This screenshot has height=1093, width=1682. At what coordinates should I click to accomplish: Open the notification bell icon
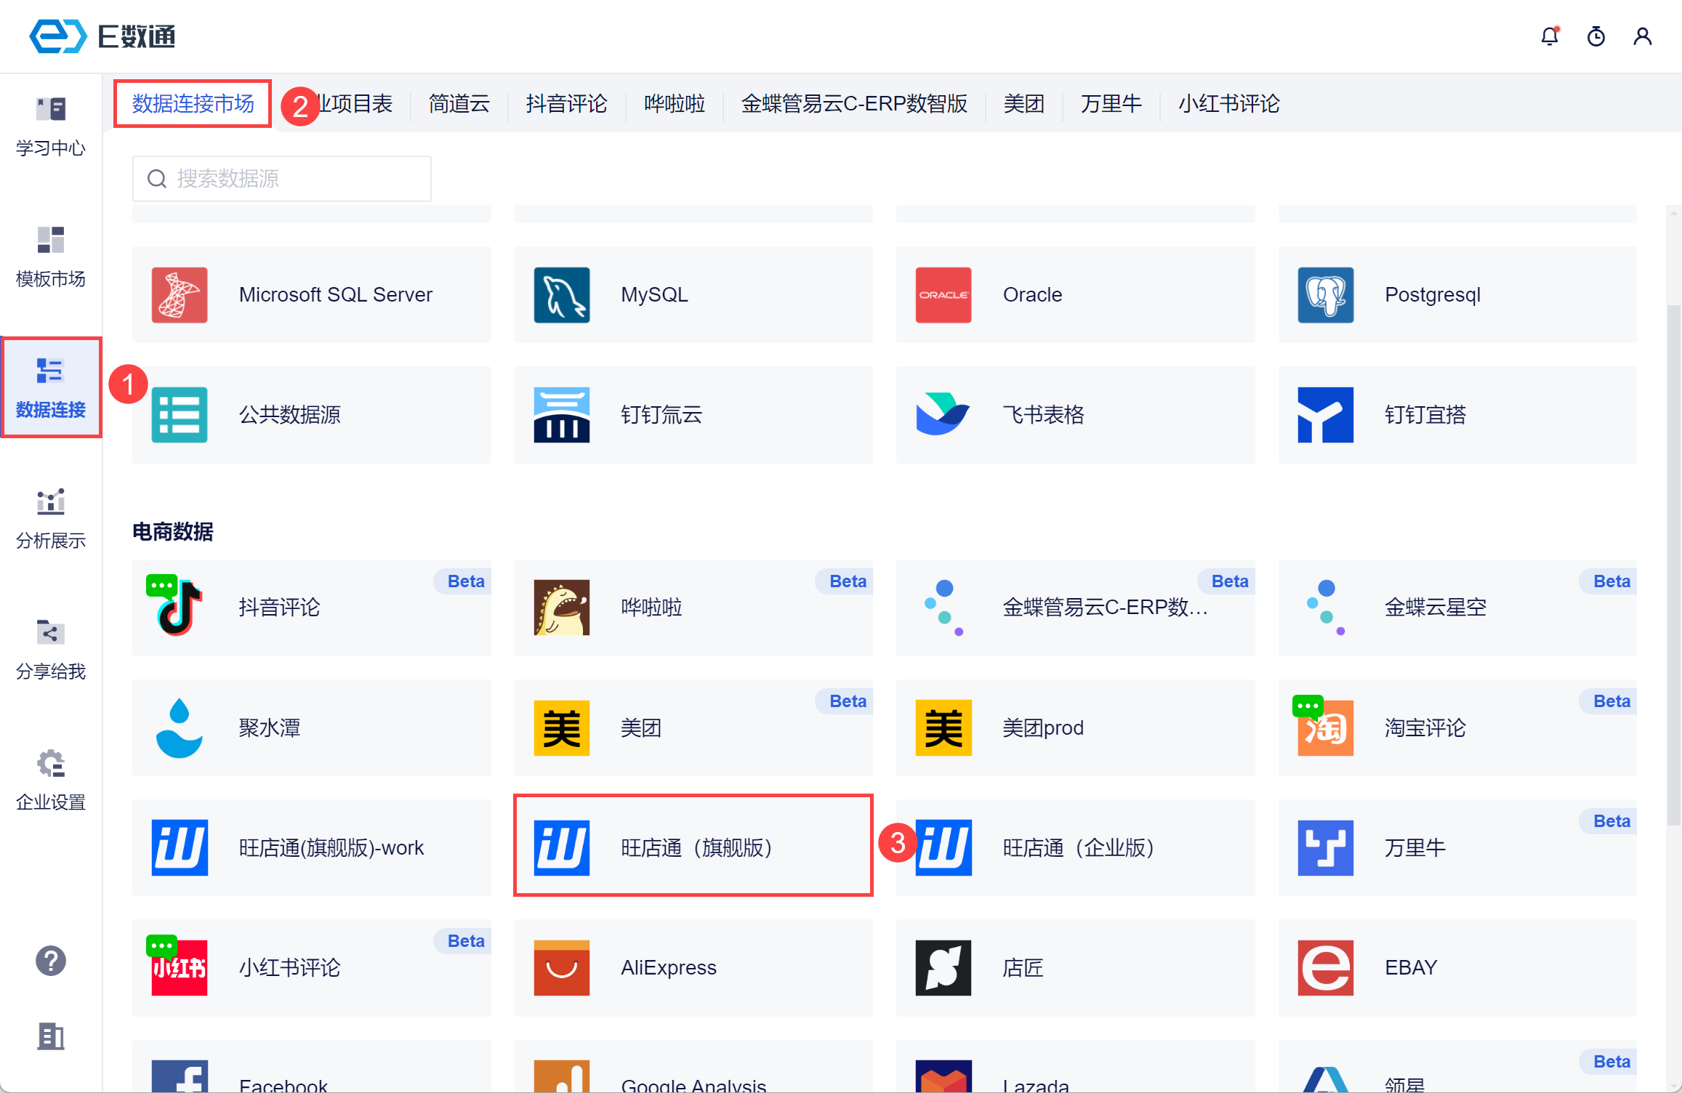(1549, 36)
